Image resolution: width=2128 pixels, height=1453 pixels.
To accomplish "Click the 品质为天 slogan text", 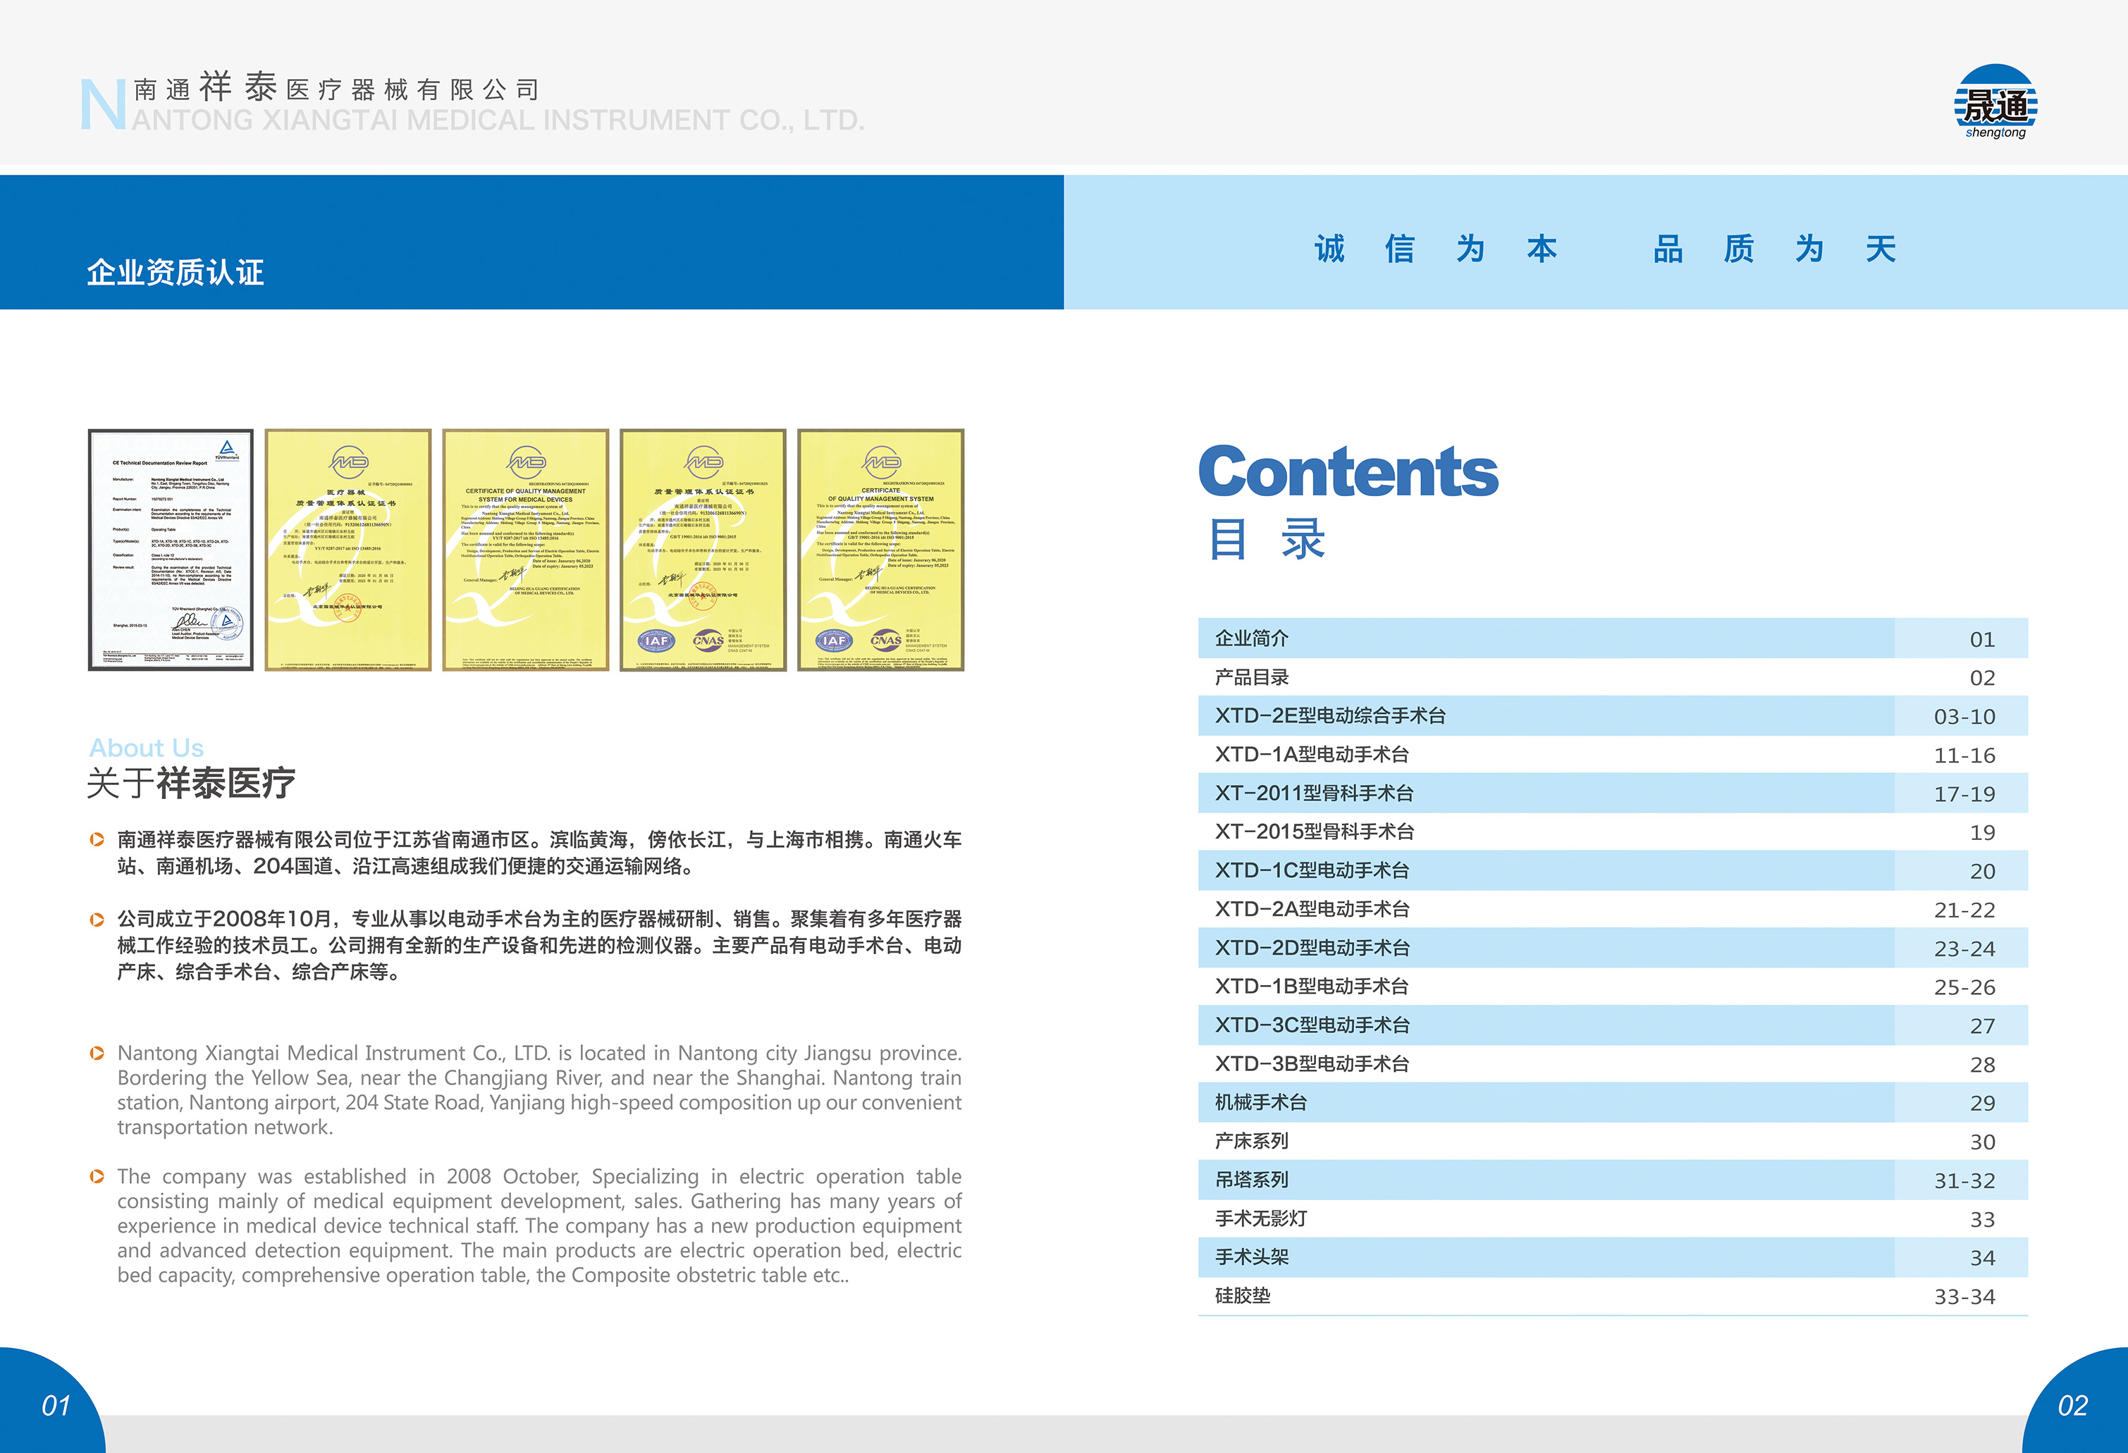I will [x=1775, y=248].
